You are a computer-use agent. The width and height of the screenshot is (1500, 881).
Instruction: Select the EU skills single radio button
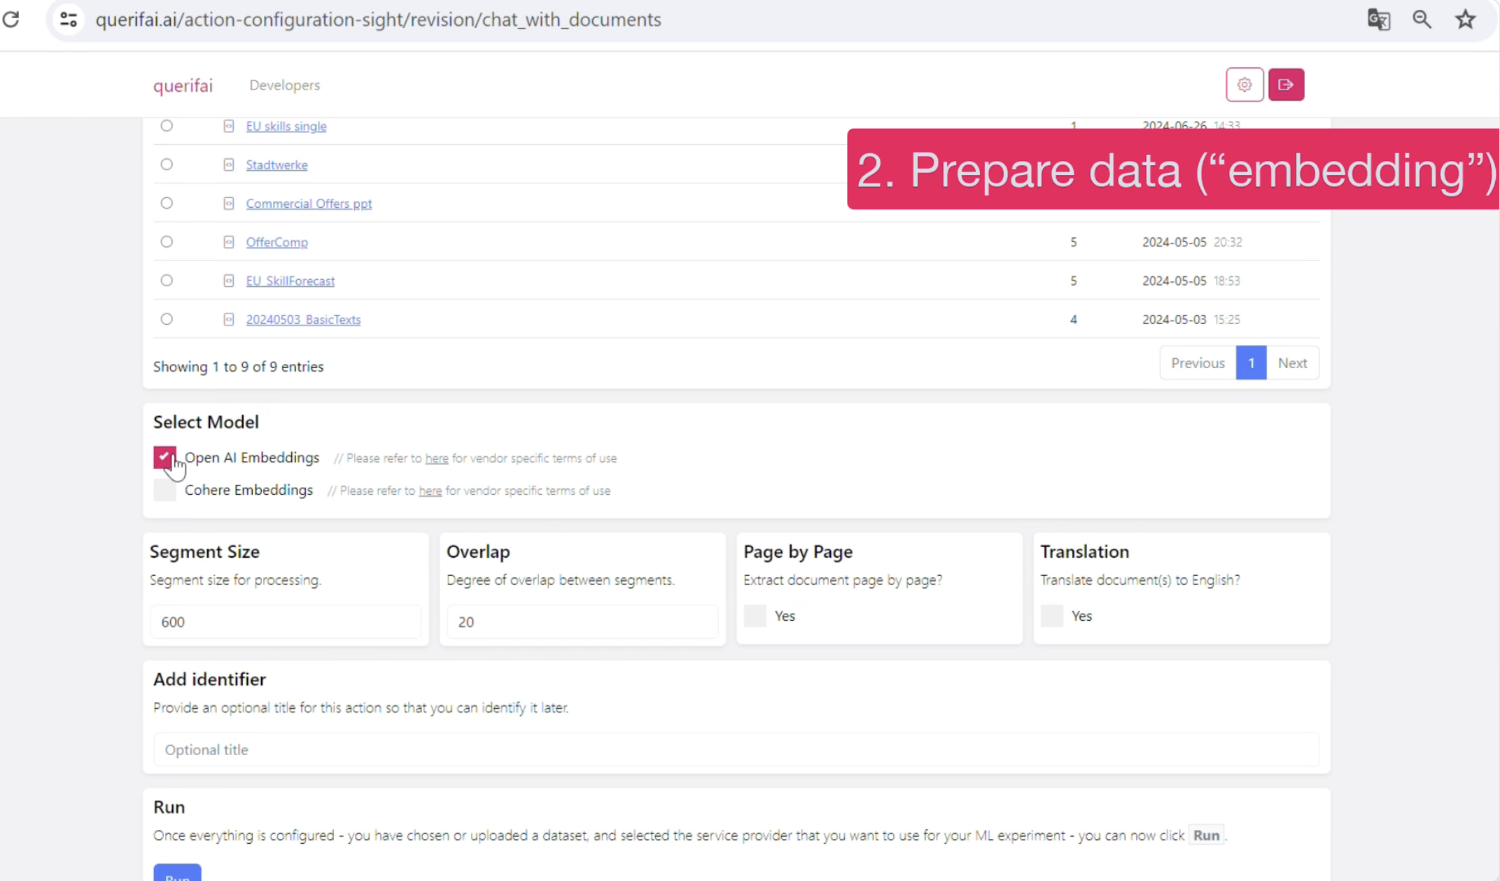(x=167, y=126)
